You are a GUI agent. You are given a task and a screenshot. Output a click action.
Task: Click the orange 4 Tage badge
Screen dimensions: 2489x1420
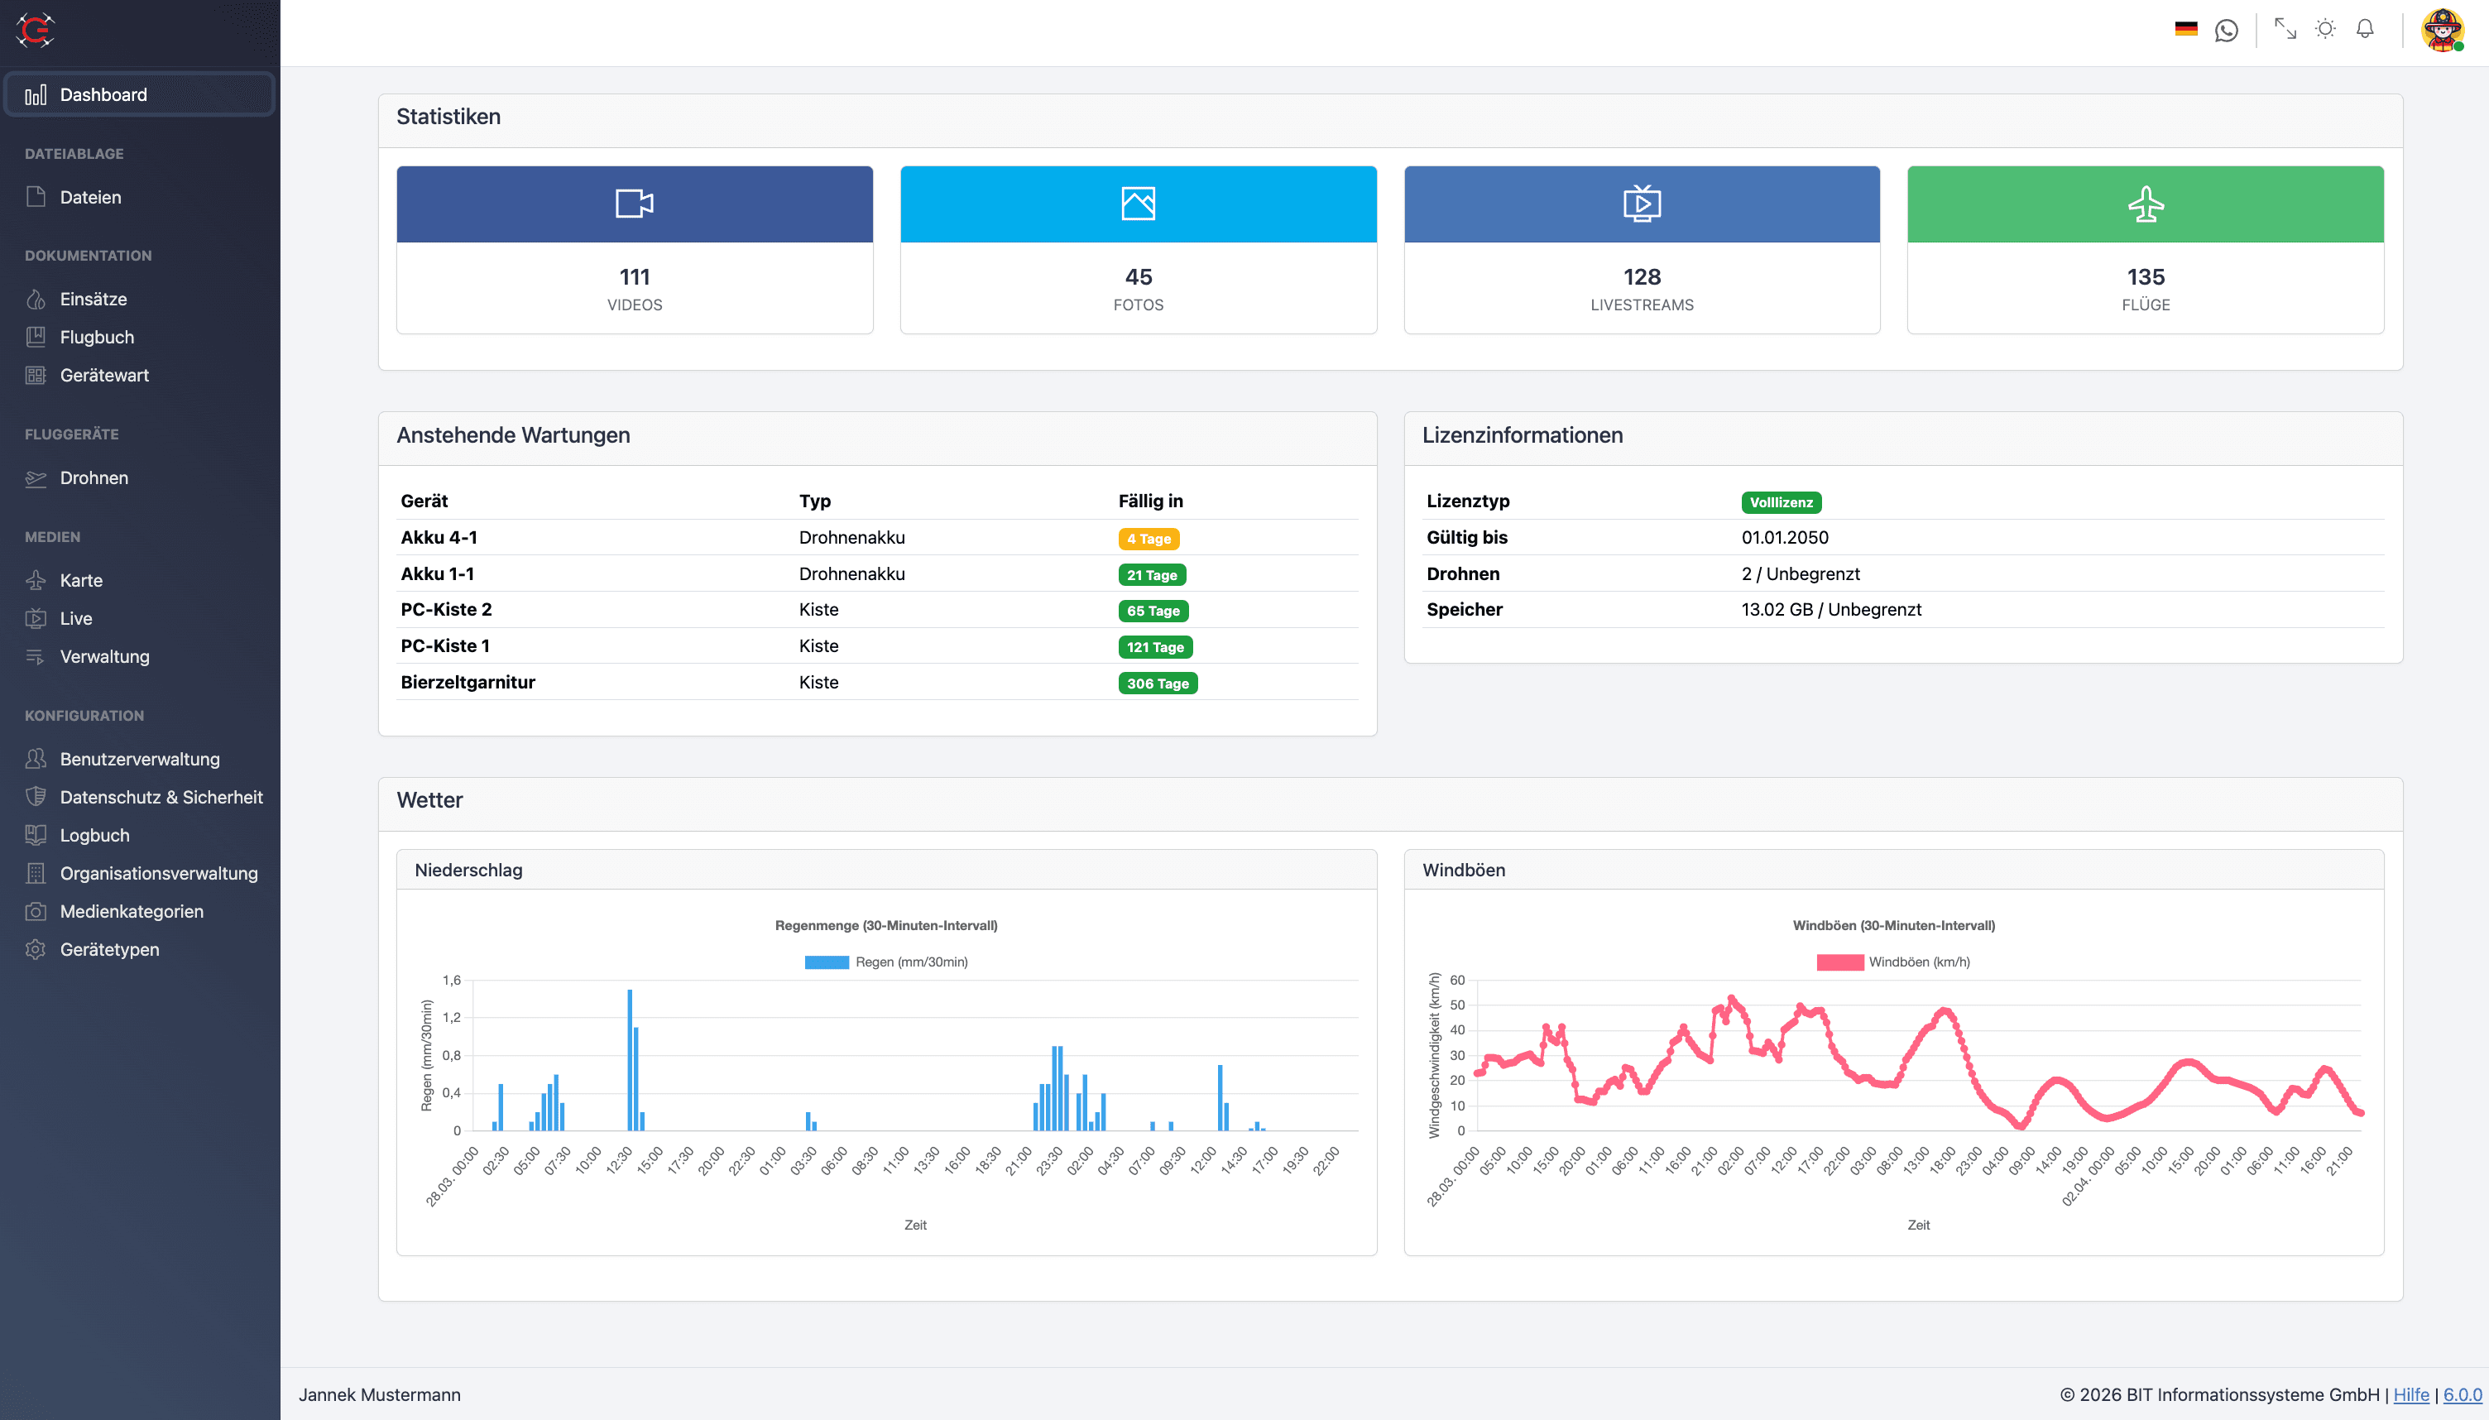click(x=1149, y=539)
